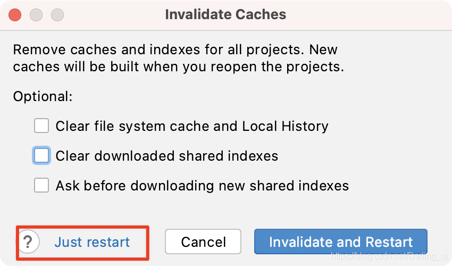Check Ask before downloading new shared indexes

pos(41,185)
